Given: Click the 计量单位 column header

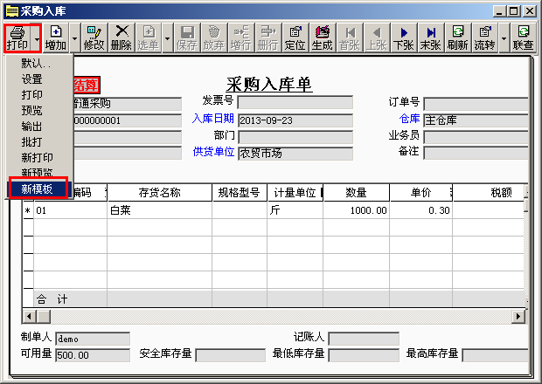Looking at the screenshot, I should pyautogui.click(x=295, y=193).
